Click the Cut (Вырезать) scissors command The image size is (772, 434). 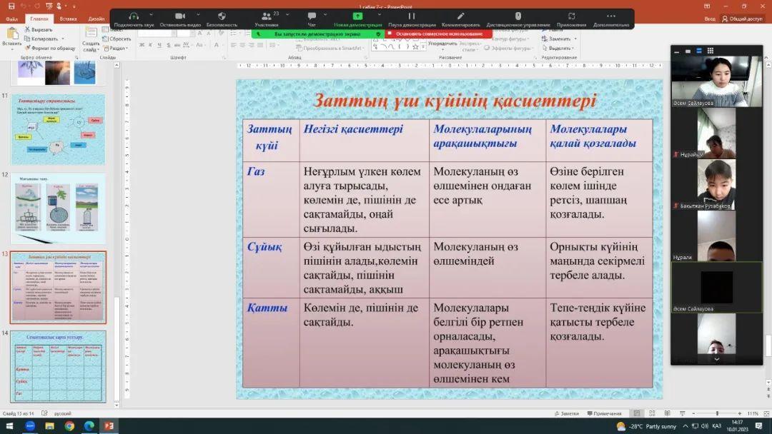click(39, 29)
